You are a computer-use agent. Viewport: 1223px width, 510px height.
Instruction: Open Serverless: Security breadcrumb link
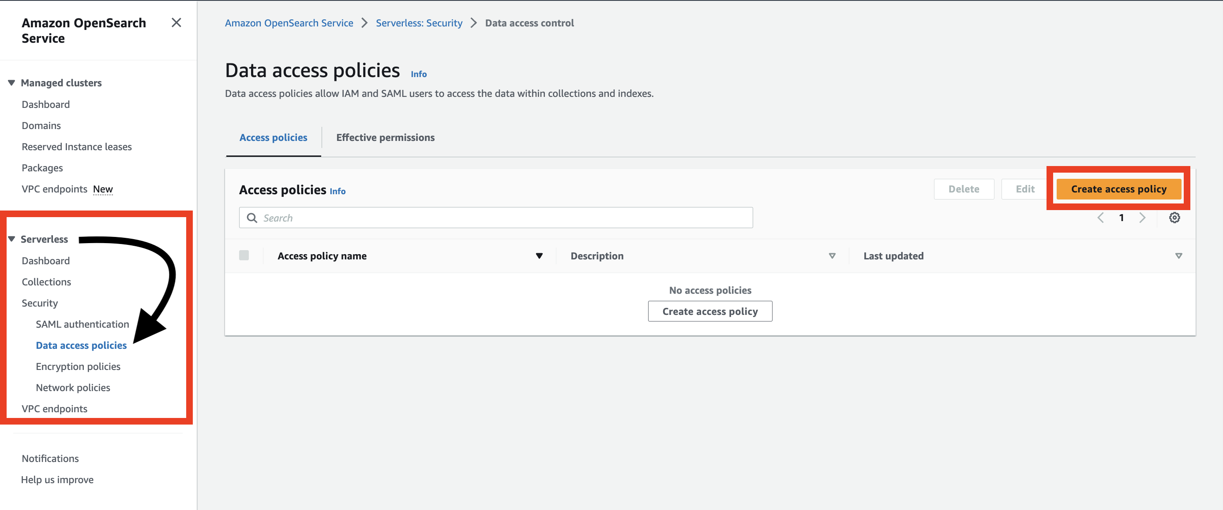point(419,23)
